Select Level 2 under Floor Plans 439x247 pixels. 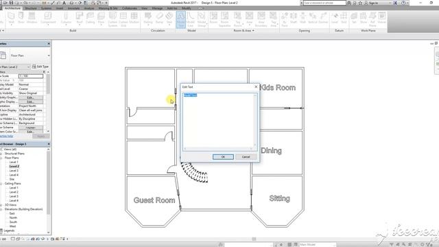[14, 166]
